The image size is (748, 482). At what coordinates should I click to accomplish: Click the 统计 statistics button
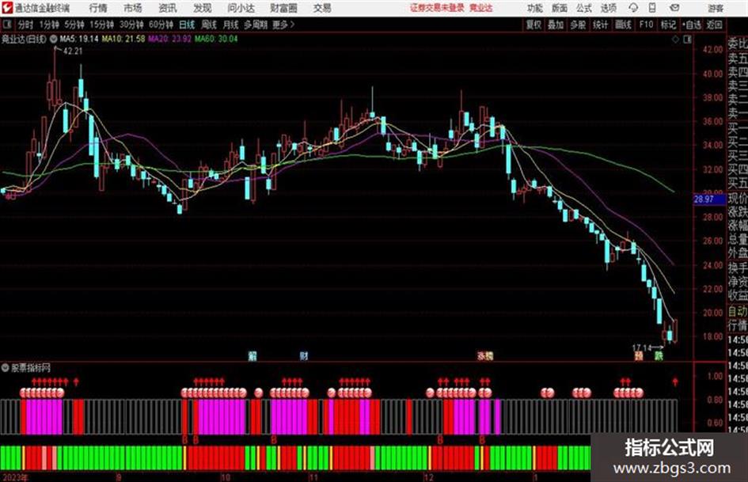click(x=600, y=25)
